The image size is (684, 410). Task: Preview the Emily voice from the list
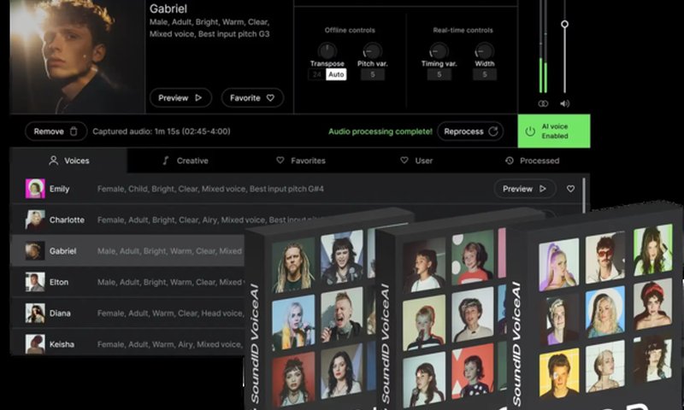[524, 189]
